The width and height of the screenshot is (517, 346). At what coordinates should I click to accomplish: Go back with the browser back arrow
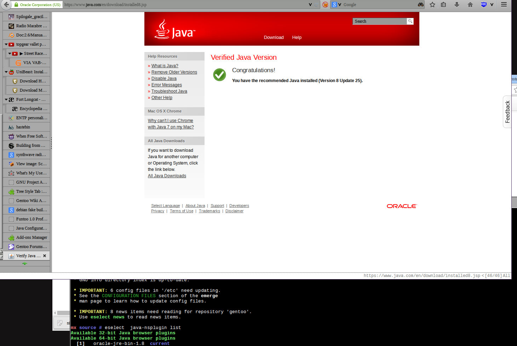7,5
